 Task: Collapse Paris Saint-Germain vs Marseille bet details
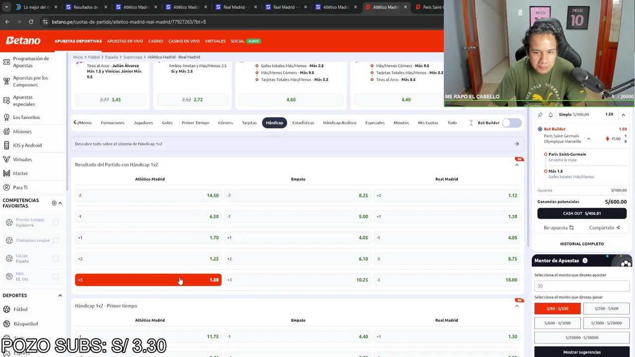[589, 139]
